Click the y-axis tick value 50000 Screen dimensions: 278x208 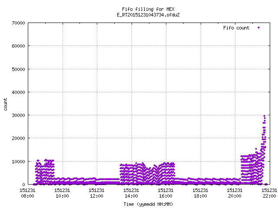[18, 69]
